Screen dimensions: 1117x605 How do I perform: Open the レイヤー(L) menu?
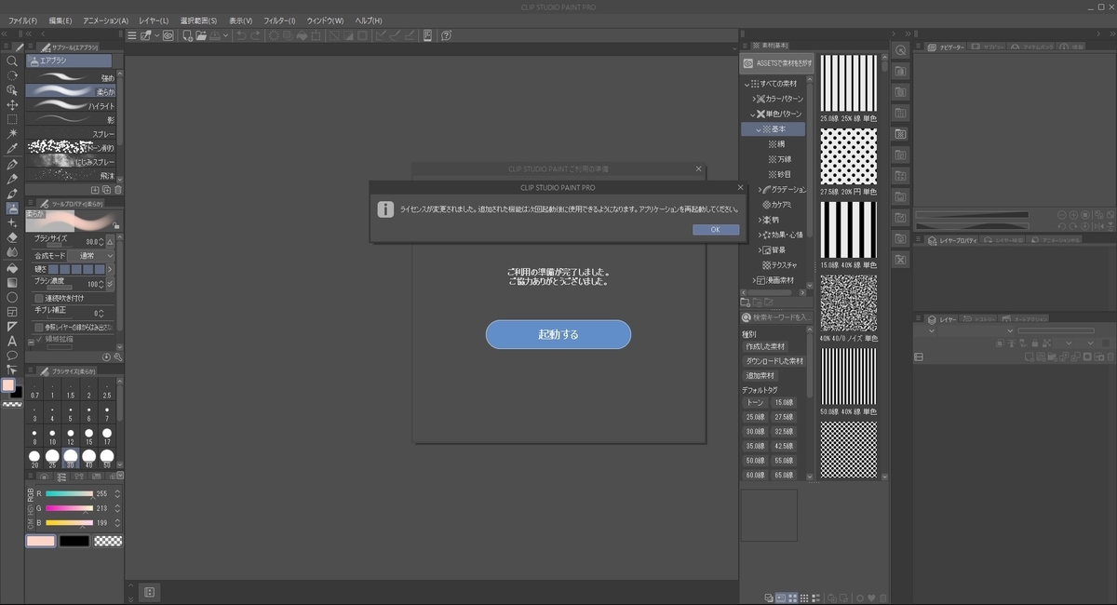[154, 20]
